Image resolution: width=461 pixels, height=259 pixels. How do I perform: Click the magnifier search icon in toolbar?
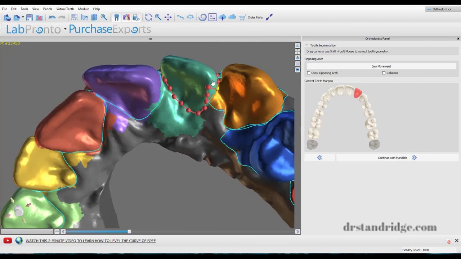click(x=104, y=17)
